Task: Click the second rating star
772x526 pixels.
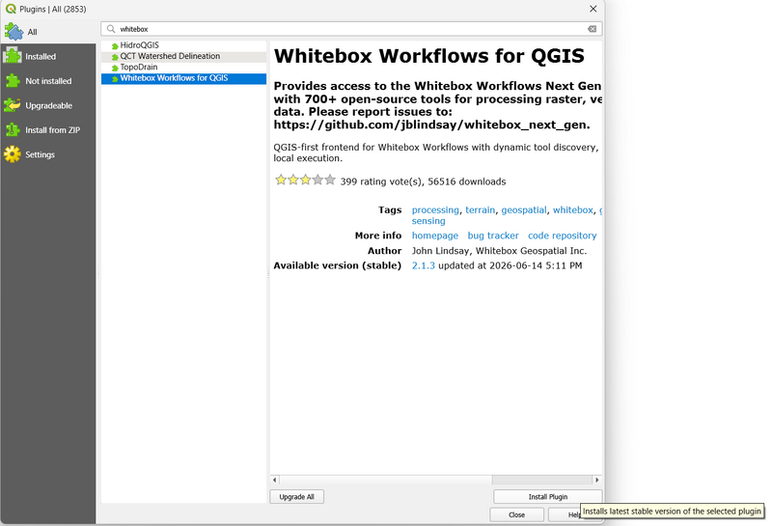Action: [293, 180]
